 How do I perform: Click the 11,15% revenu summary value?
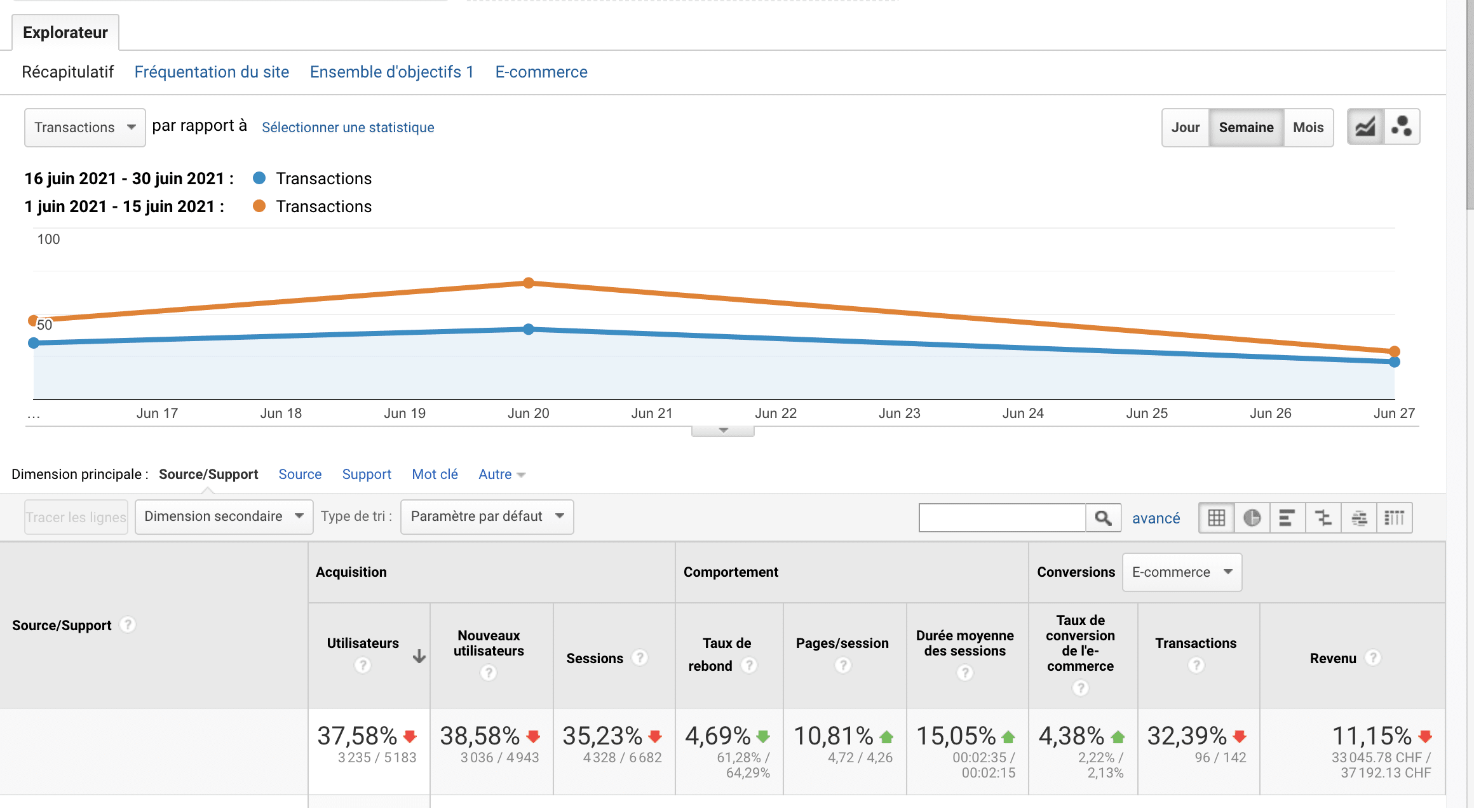[x=1372, y=736]
